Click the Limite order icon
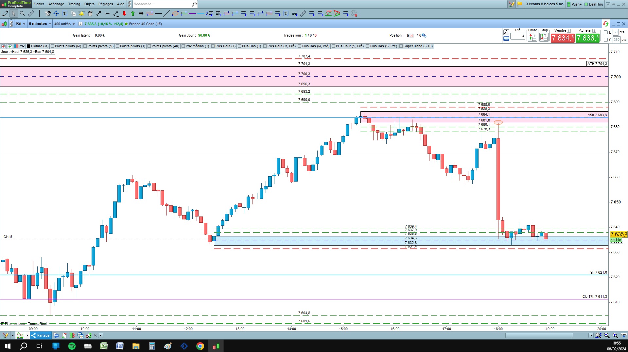This screenshot has height=352, width=628. click(x=532, y=37)
